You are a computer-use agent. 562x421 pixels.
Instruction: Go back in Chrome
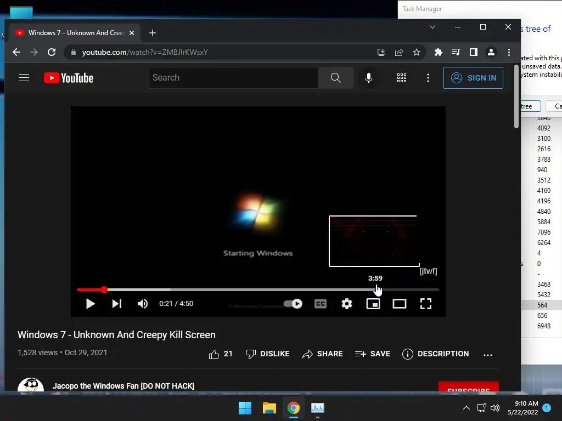(16, 52)
